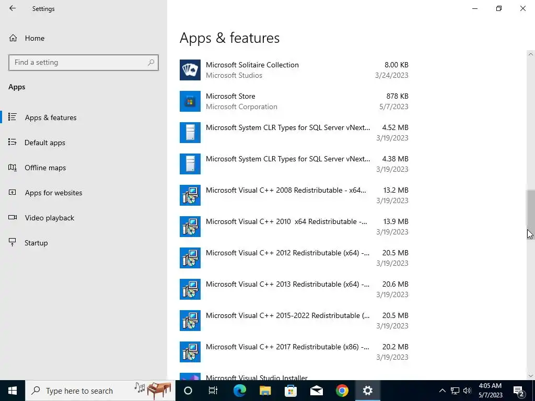Image resolution: width=535 pixels, height=401 pixels.
Task: Click the Settings gear in the taskbar
Action: coord(367,391)
